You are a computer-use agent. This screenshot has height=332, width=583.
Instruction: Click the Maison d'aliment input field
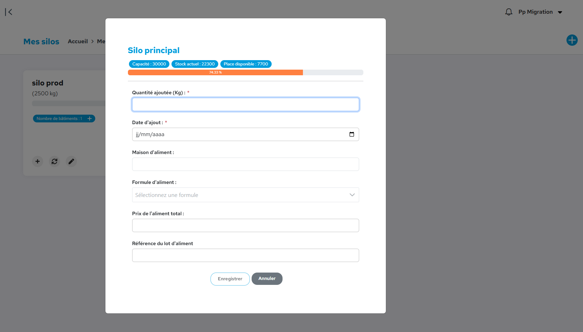click(x=245, y=164)
